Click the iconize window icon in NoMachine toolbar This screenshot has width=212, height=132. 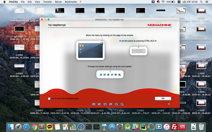(116, 104)
